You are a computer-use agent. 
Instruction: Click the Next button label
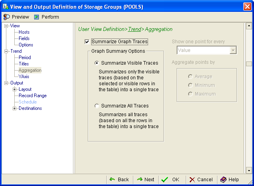tap(149, 180)
